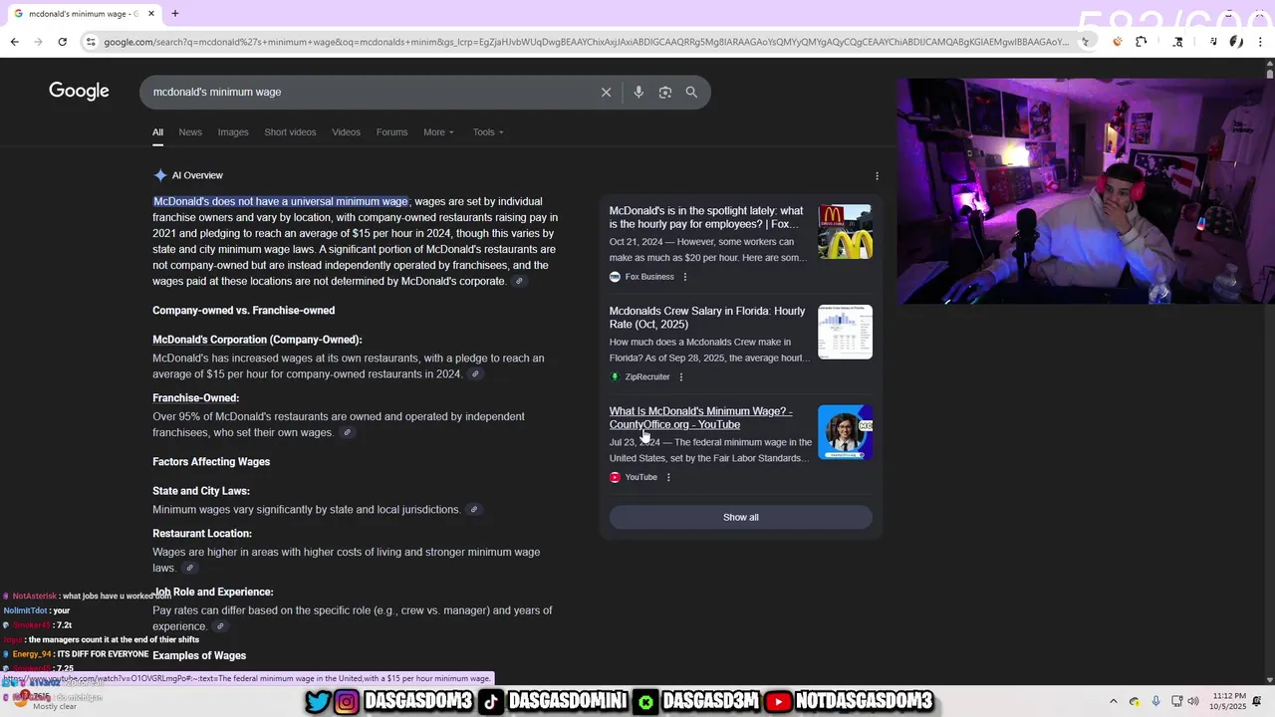The width and height of the screenshot is (1275, 717).
Task: Click the Factors Affecting Wages heading
Action: pos(211,462)
